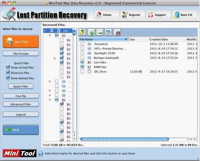Click the RAW Files exclamation icon
Screen dimensions: 200x161
(89, 67)
